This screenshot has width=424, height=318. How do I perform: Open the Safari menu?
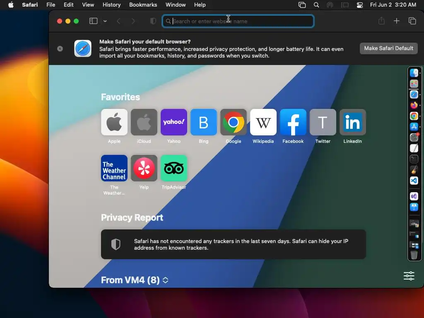click(x=30, y=5)
